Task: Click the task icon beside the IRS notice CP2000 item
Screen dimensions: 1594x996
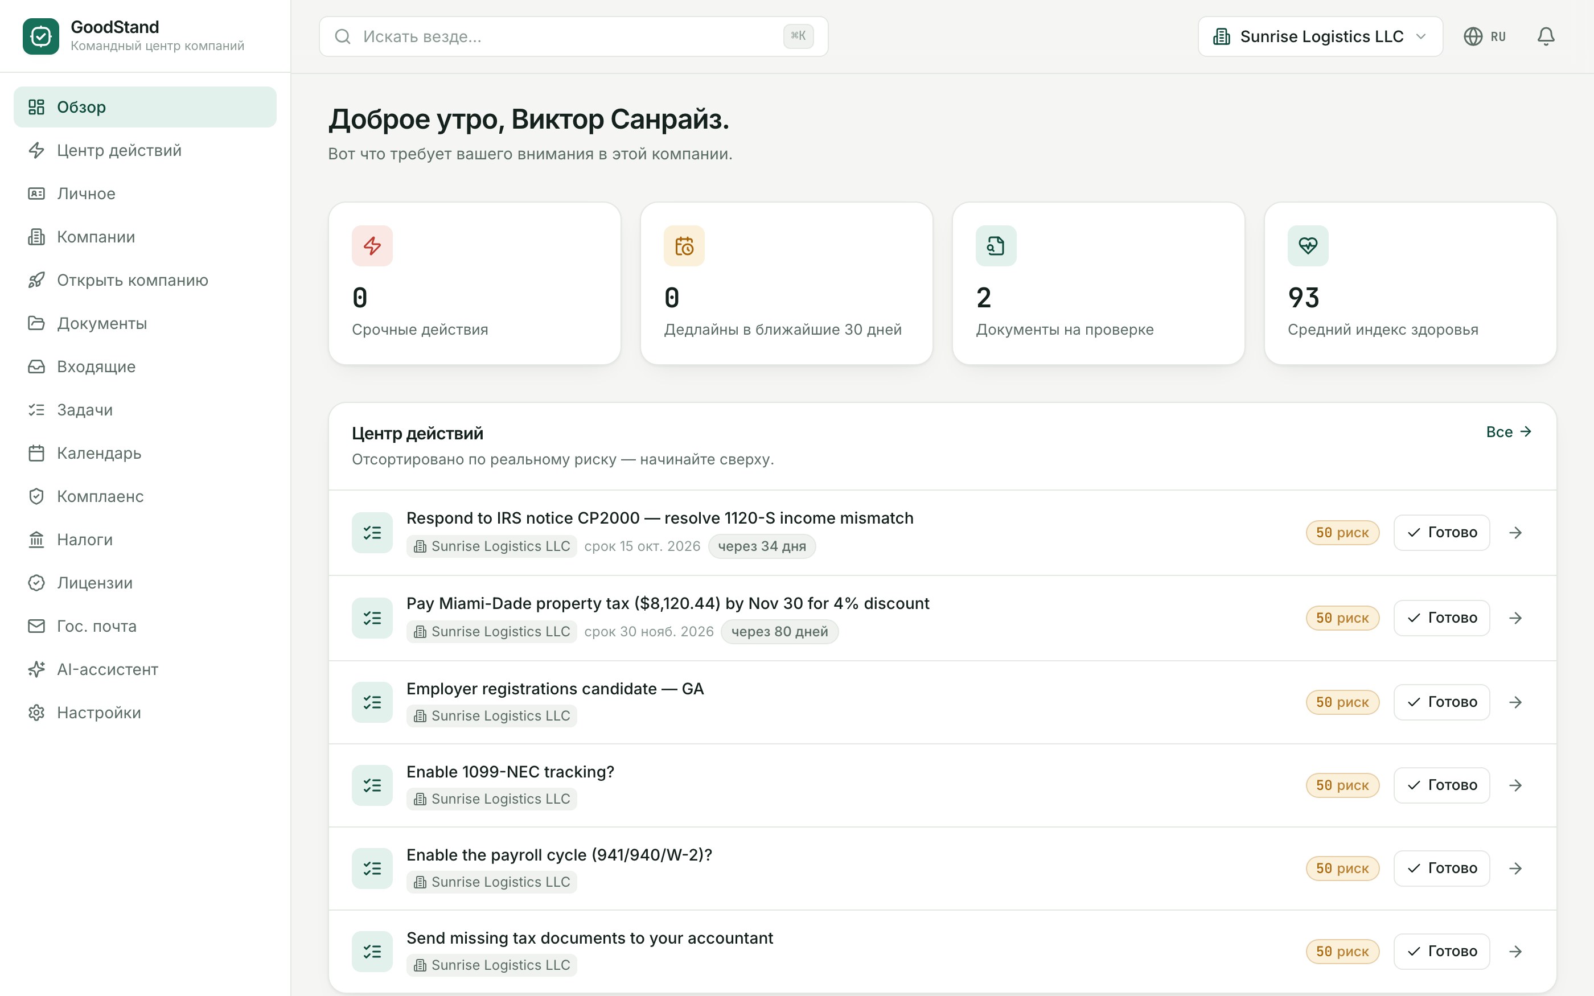Action: click(372, 532)
